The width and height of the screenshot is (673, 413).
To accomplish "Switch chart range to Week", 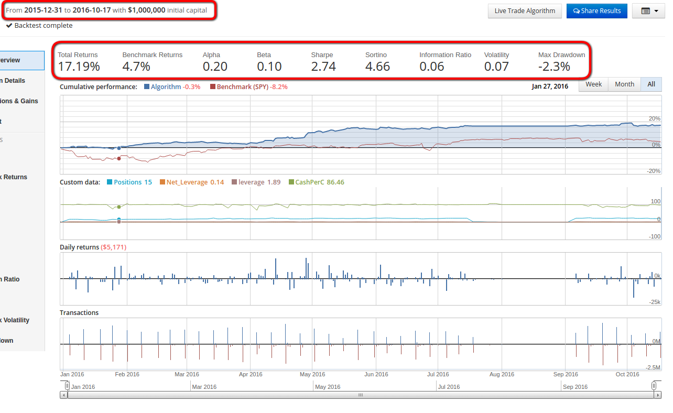I will [x=593, y=84].
